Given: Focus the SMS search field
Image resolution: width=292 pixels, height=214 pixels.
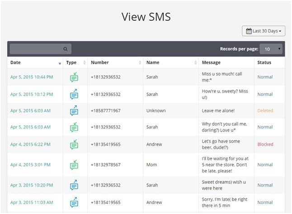Looking at the screenshot, I should [41, 49].
